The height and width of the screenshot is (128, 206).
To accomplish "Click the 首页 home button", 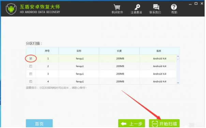I will point(39,124).
